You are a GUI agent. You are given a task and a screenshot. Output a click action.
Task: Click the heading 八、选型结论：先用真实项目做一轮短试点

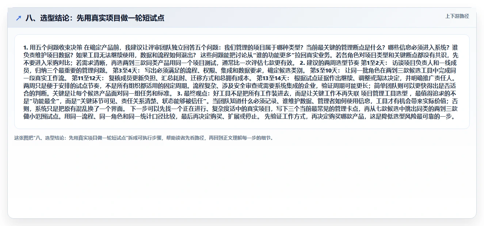pyautogui.click(x=95, y=18)
